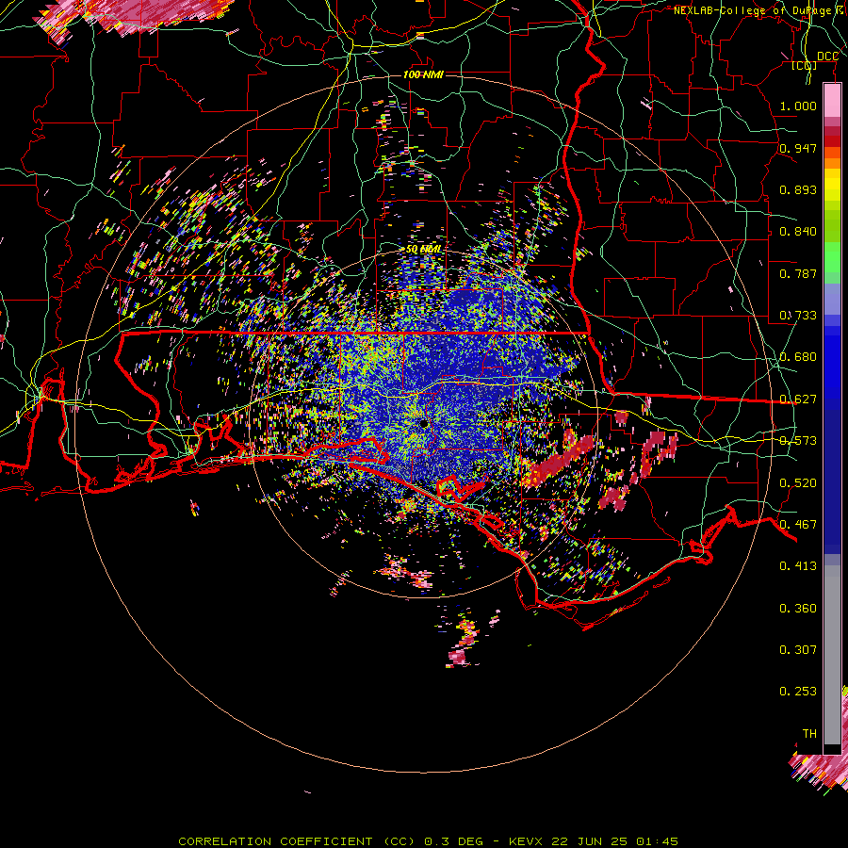This screenshot has height=848, width=848.
Task: Click the TH threshold label
Action: click(809, 734)
